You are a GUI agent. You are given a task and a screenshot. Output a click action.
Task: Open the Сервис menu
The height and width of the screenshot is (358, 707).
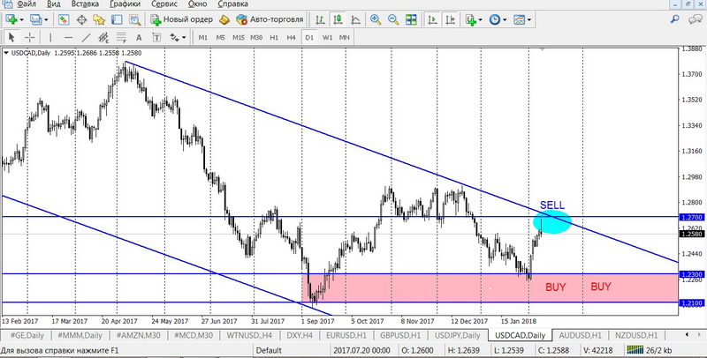coord(163,4)
